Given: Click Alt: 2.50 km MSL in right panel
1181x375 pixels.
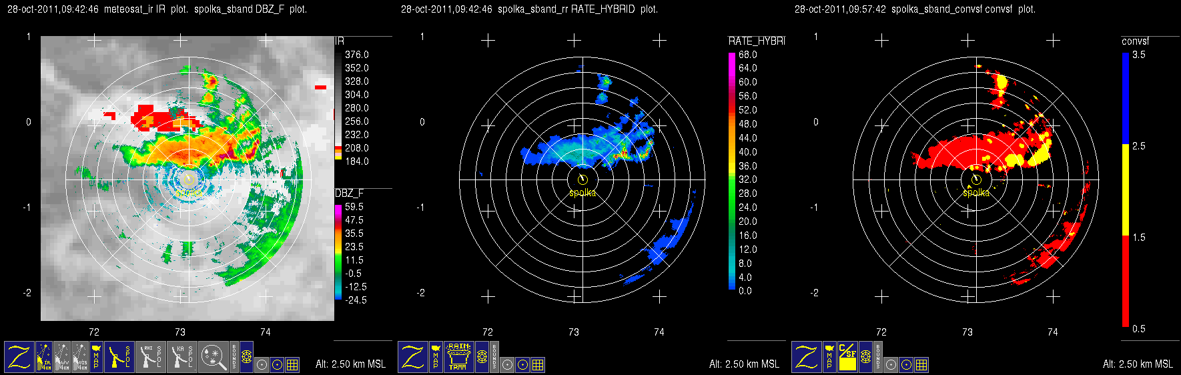Looking at the screenshot, I should click(1138, 364).
